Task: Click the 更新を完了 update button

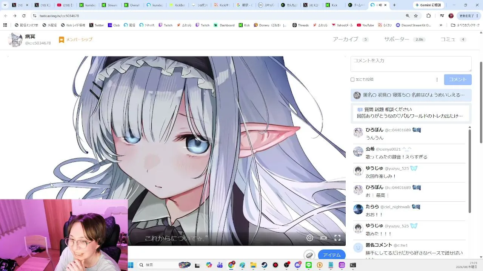Action: pyautogui.click(x=469, y=16)
